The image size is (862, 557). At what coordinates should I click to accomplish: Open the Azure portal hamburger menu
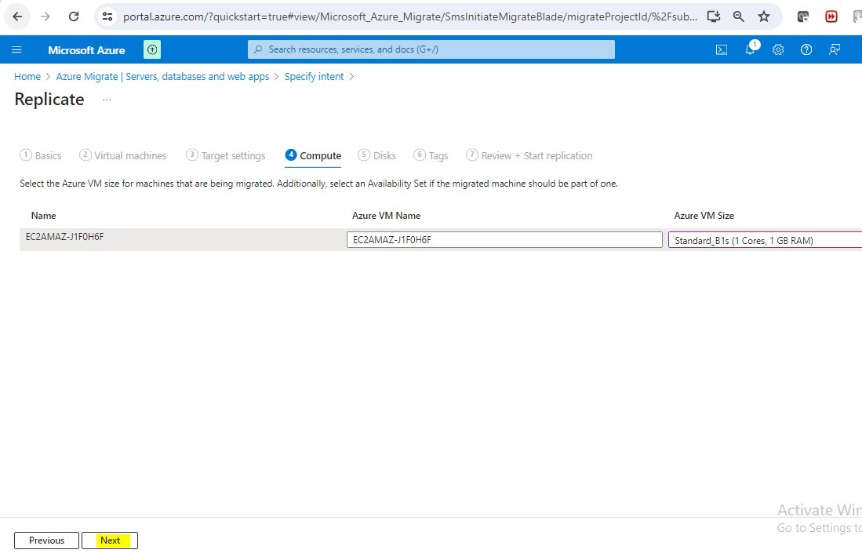click(x=16, y=49)
